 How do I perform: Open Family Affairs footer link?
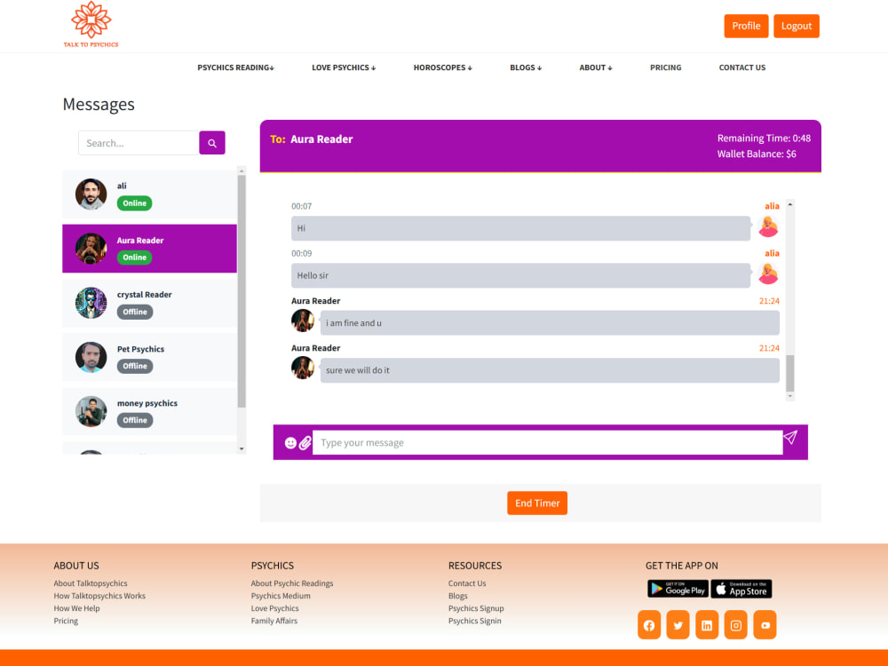point(274,621)
